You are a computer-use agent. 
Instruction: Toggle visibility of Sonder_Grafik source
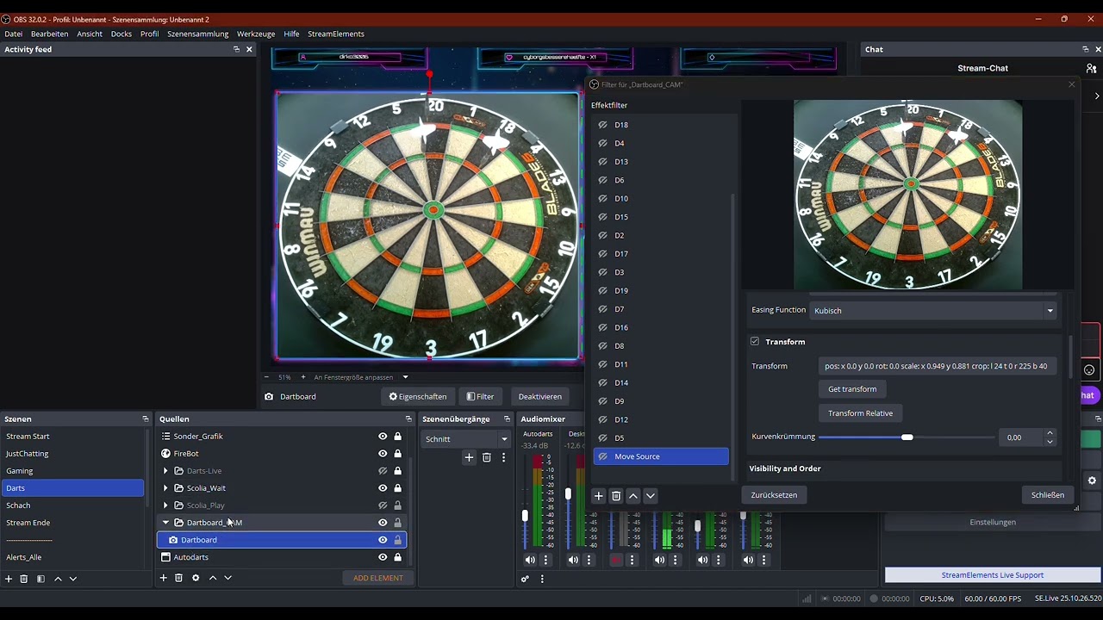(383, 437)
